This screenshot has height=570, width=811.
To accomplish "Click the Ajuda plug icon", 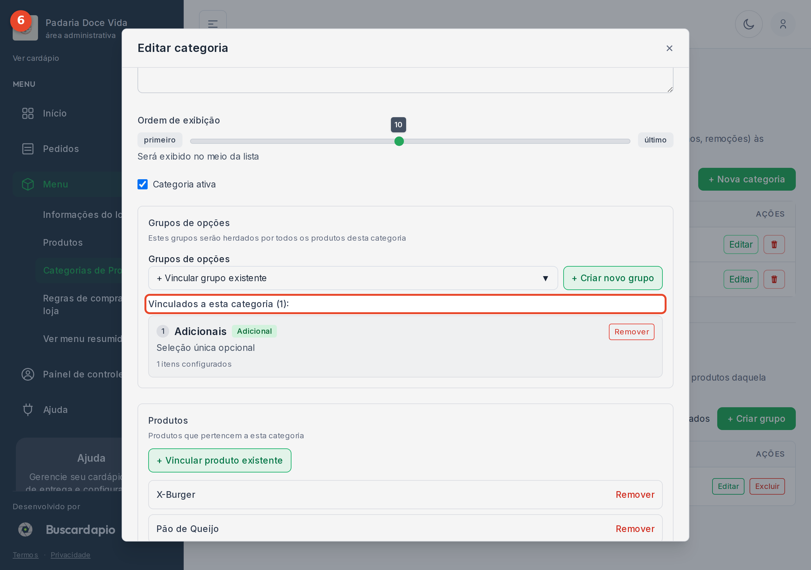I will pos(28,410).
